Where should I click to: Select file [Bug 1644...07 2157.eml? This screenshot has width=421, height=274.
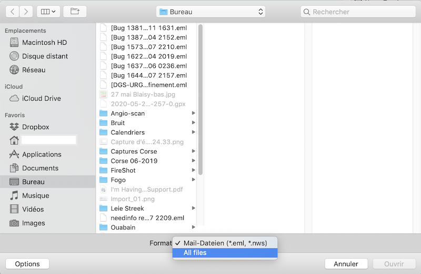pos(146,75)
